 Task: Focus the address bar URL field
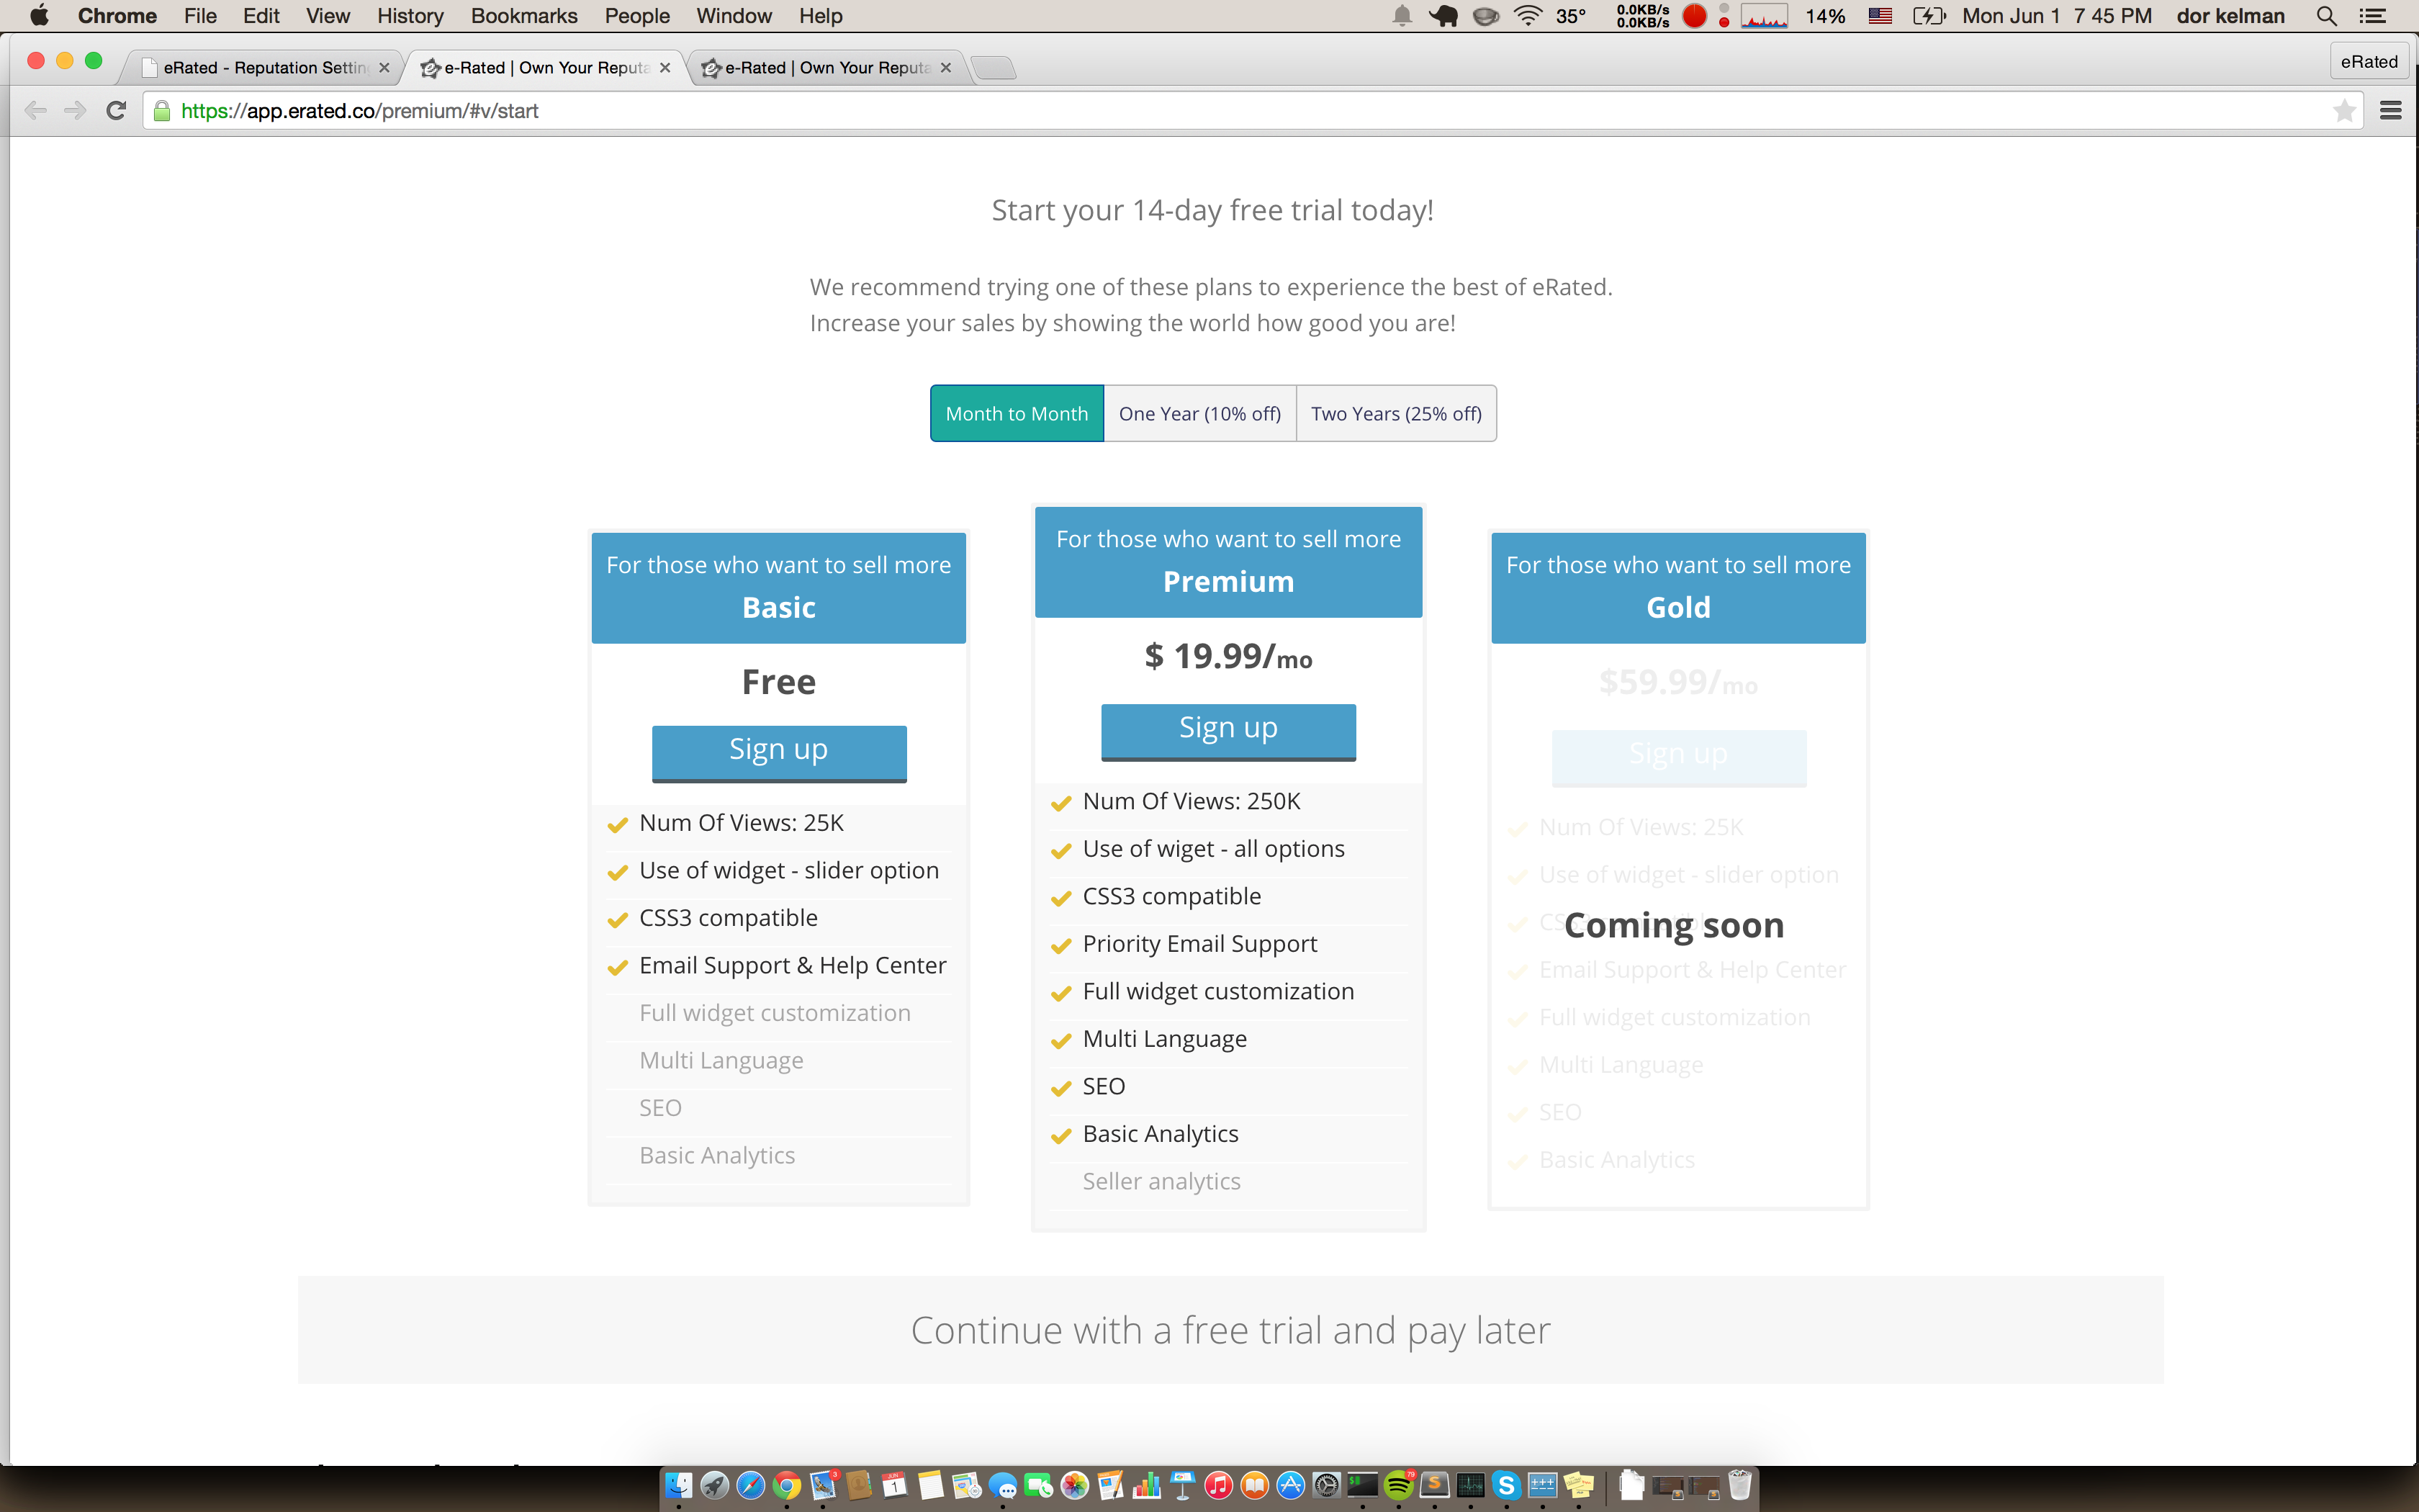[1240, 110]
